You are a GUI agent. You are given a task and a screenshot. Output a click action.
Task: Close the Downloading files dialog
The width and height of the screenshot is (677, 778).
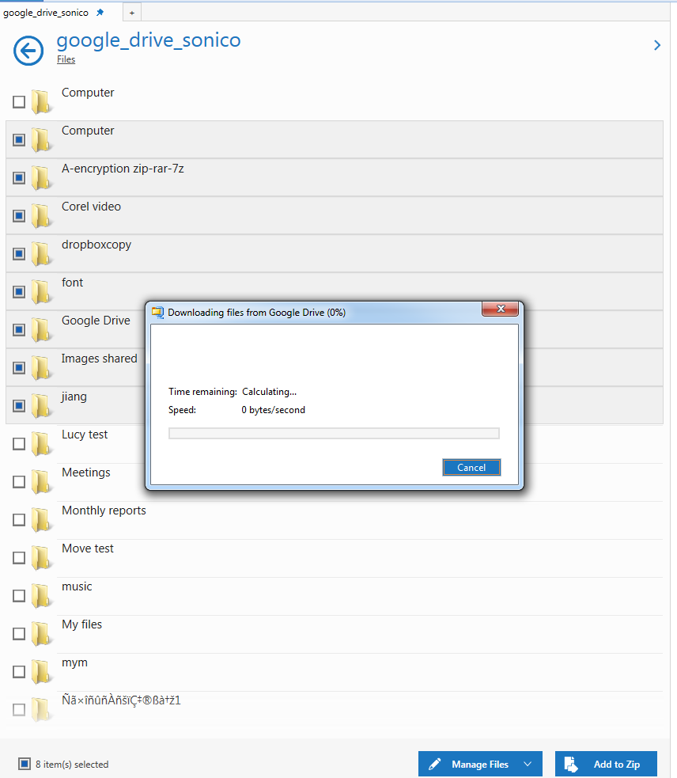coord(501,309)
